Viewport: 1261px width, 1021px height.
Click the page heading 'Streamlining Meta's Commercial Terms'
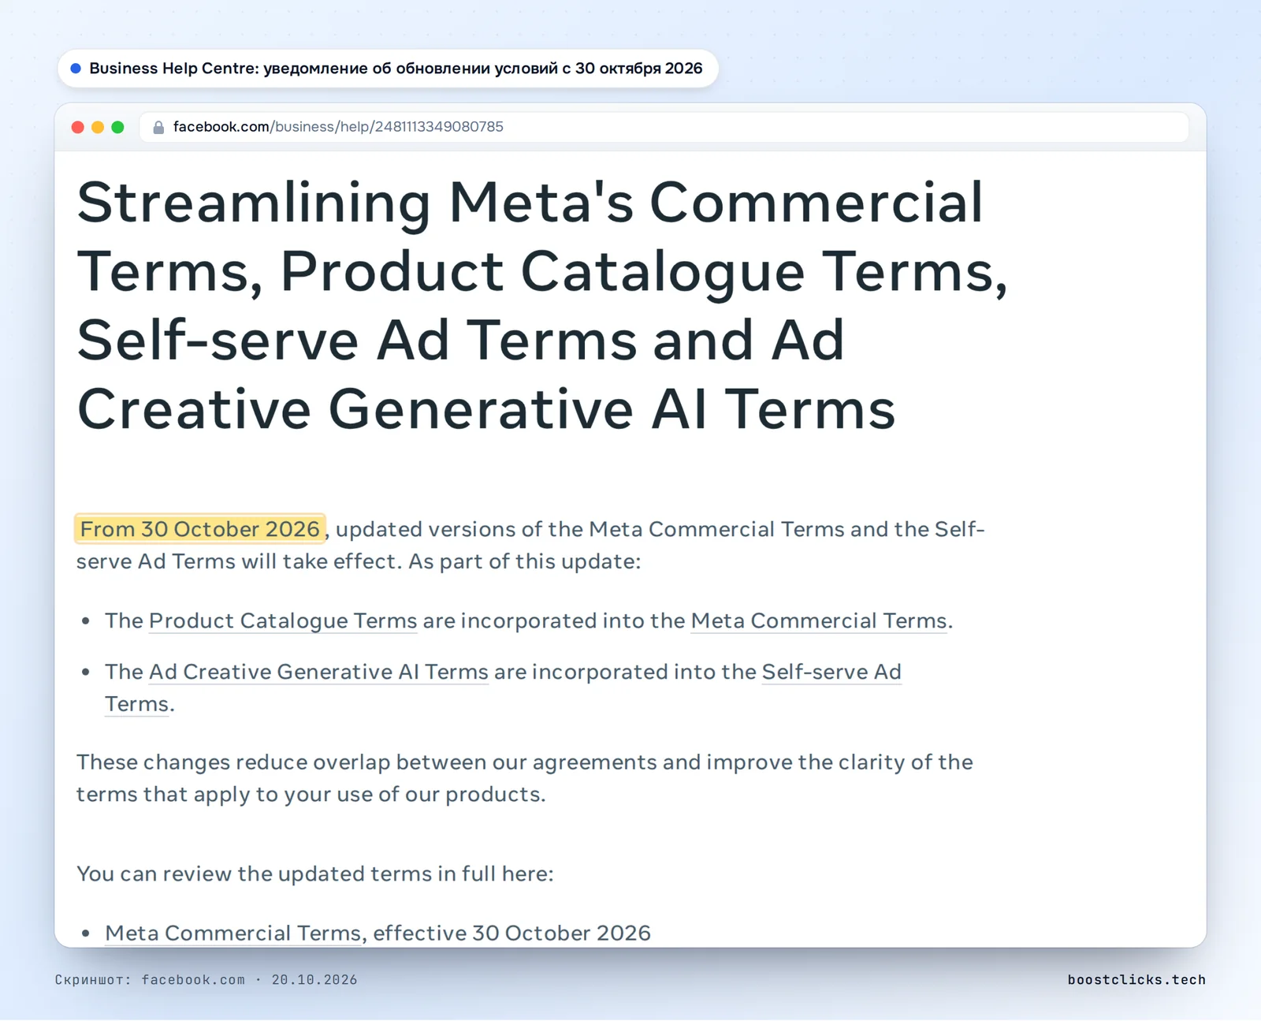click(x=542, y=306)
